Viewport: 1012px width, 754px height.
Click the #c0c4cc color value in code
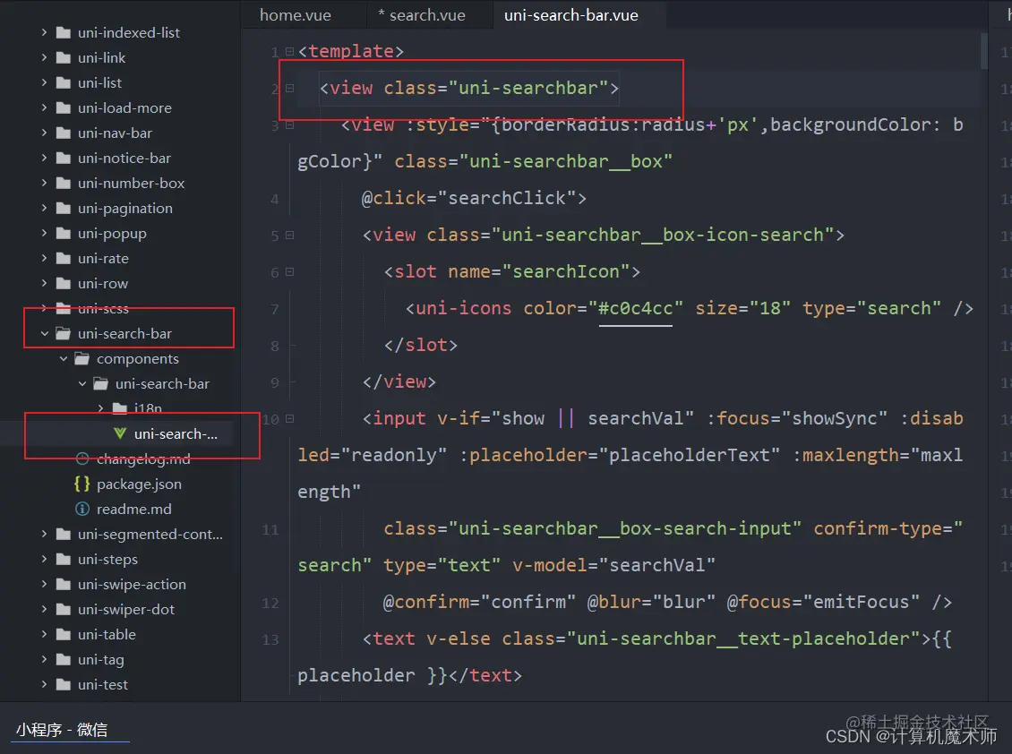tap(635, 309)
